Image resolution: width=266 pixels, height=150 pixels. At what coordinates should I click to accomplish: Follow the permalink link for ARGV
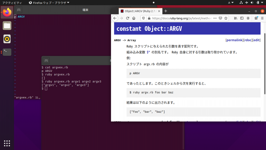[x=234, y=40]
